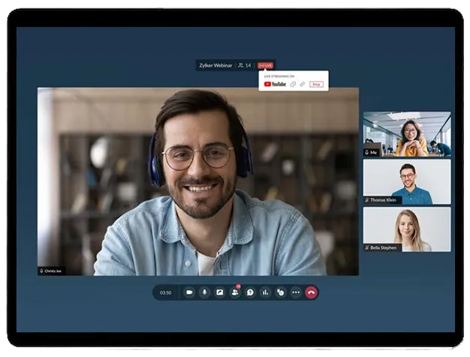Click the muted mic icon next to Thomas Klein
The width and height of the screenshot is (470, 357).
coord(367,200)
